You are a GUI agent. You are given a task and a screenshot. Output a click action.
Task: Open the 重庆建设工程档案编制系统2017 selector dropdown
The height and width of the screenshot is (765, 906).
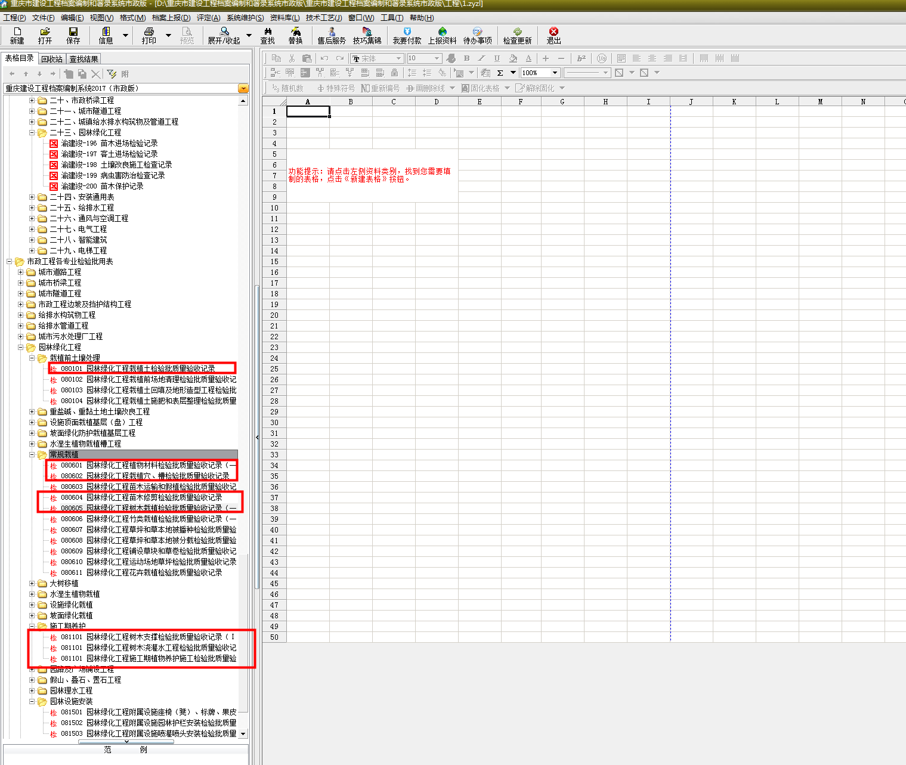pyautogui.click(x=243, y=88)
